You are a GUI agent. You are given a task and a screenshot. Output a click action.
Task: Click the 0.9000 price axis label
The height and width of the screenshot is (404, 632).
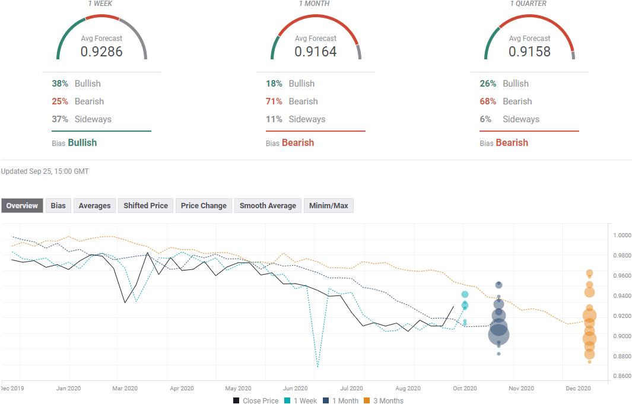[622, 336]
